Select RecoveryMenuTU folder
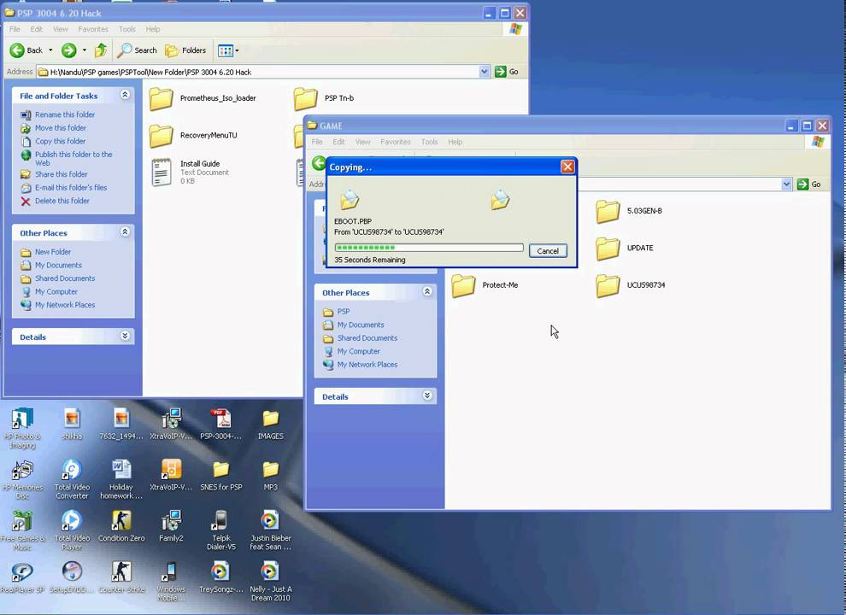Viewport: 846px width, 615px height. pos(193,136)
